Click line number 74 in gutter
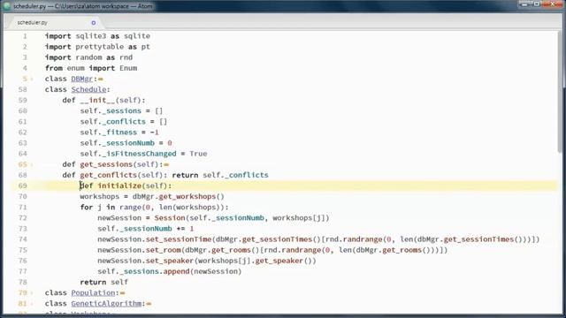This screenshot has height=318, width=566. (x=22, y=239)
